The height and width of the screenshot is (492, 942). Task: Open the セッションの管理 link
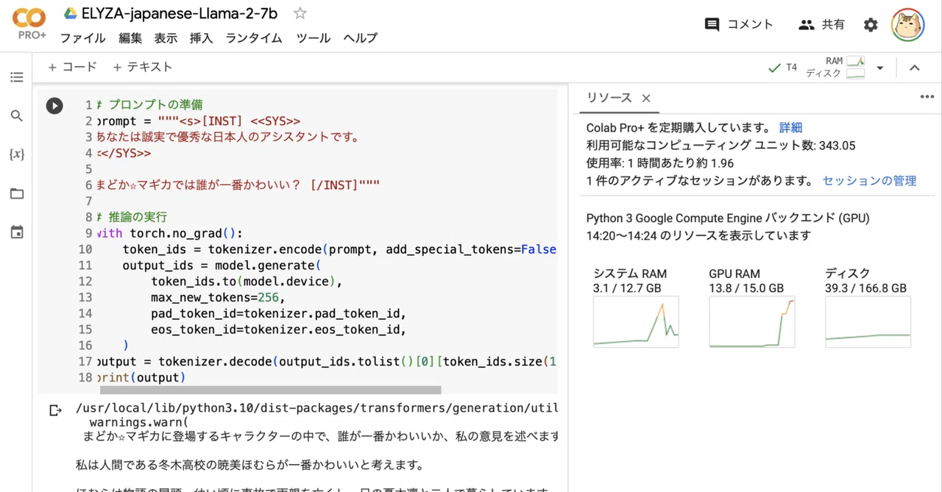(869, 181)
